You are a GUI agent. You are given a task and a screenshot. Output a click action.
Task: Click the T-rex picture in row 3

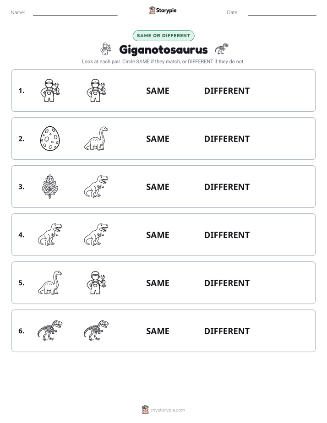[96, 186]
